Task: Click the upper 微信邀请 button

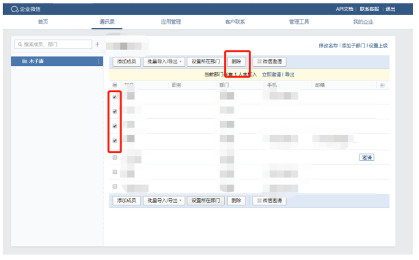Action: tap(269, 61)
